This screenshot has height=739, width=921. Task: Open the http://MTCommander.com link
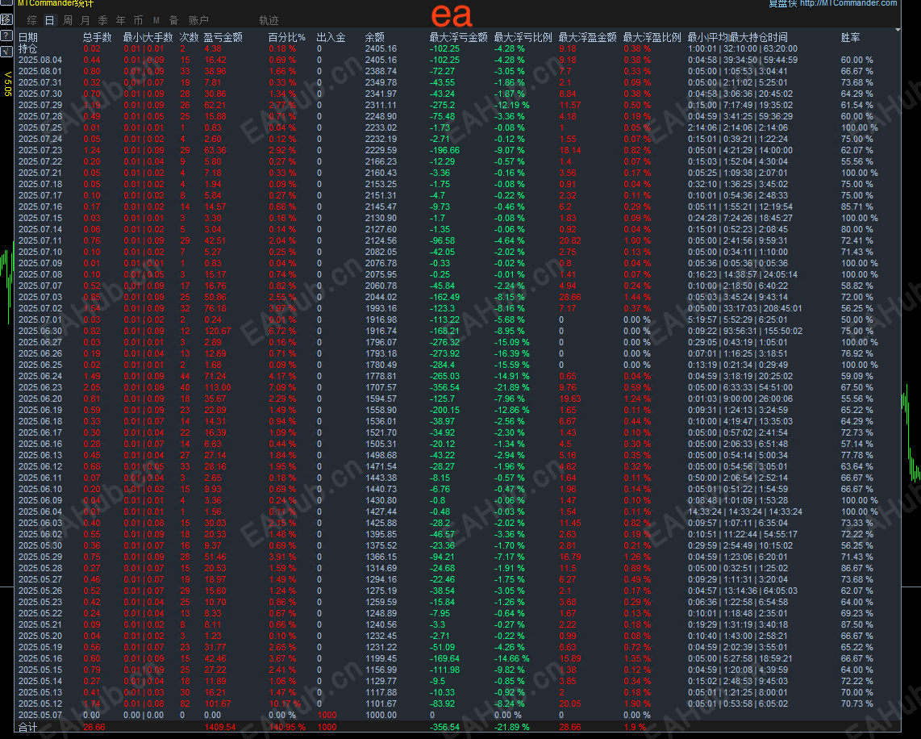point(848,3)
